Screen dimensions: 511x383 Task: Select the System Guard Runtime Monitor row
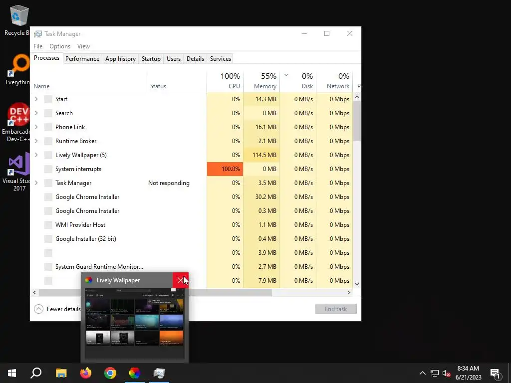pos(192,267)
